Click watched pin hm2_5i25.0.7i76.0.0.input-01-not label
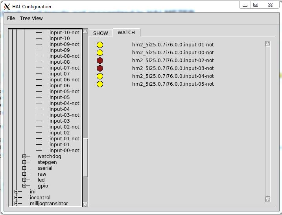 click(173, 45)
